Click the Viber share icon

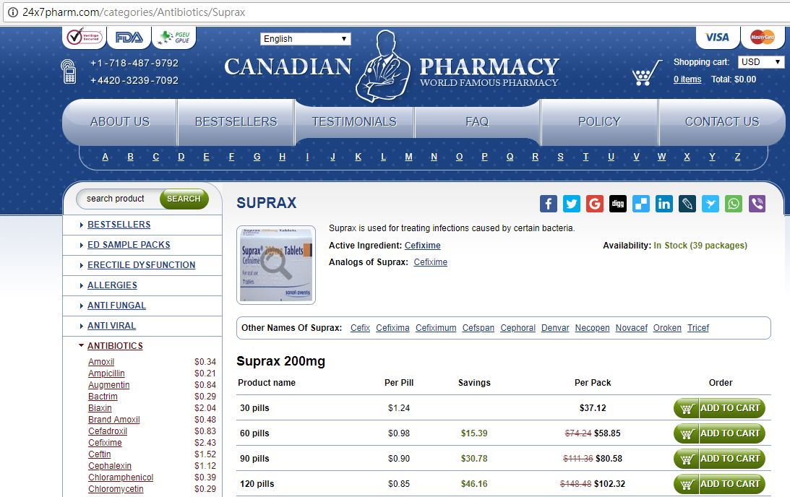coord(757,204)
